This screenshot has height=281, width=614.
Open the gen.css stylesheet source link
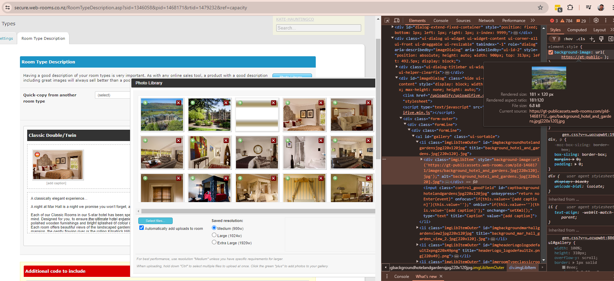[x=588, y=134]
